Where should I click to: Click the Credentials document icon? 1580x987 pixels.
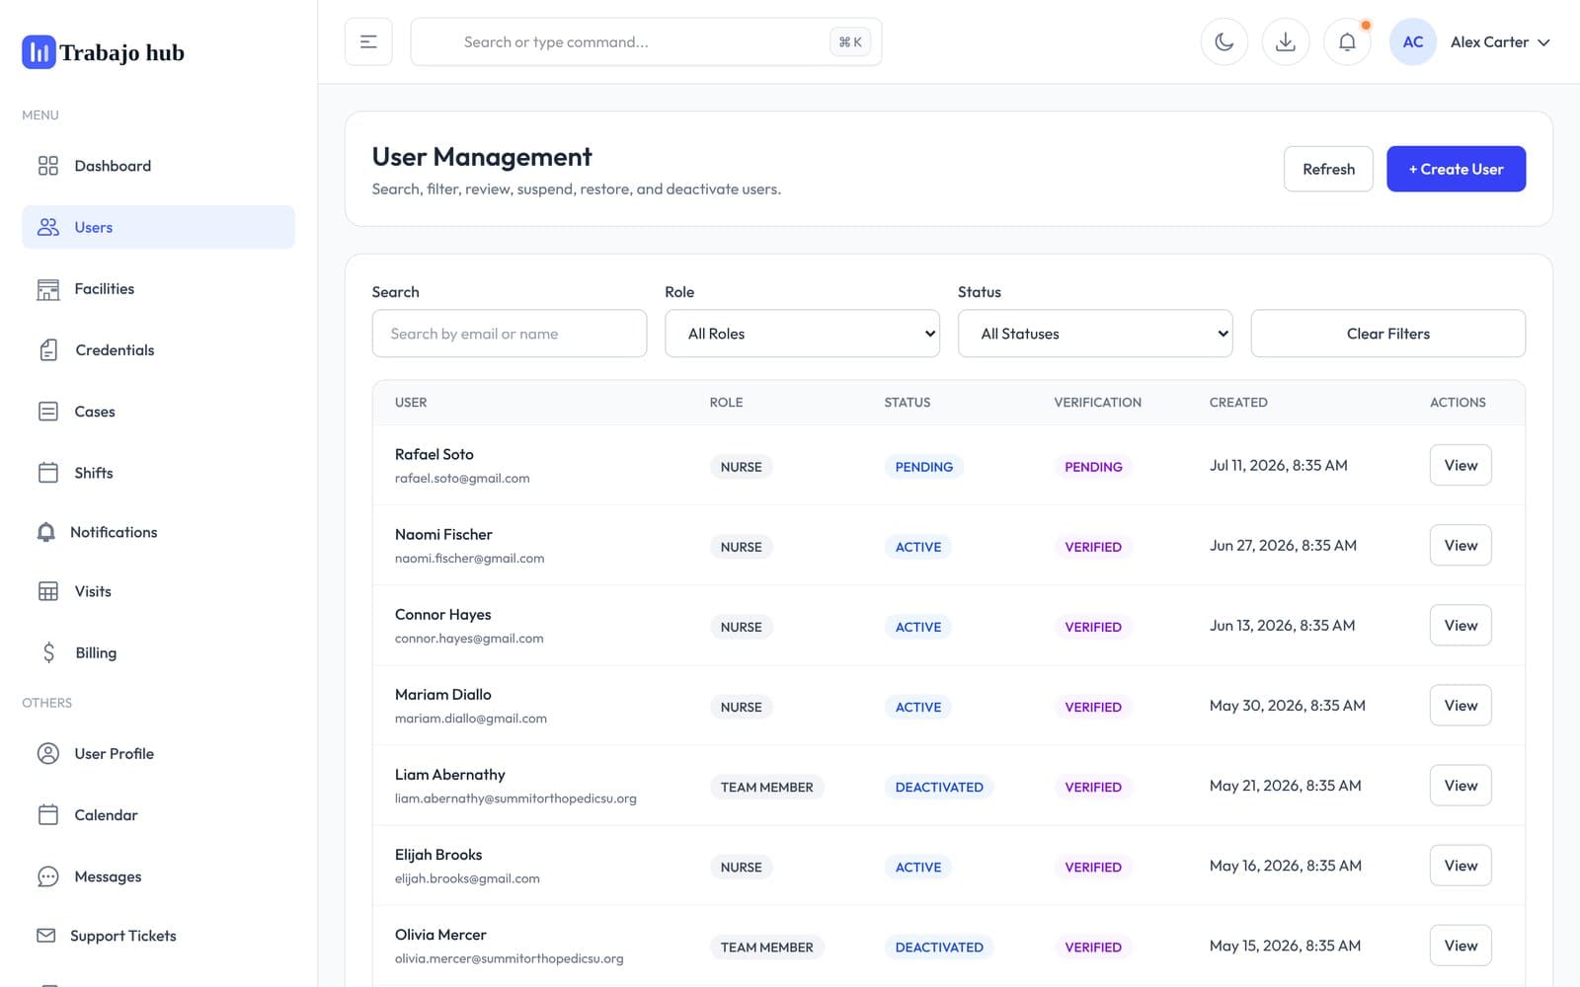point(48,350)
